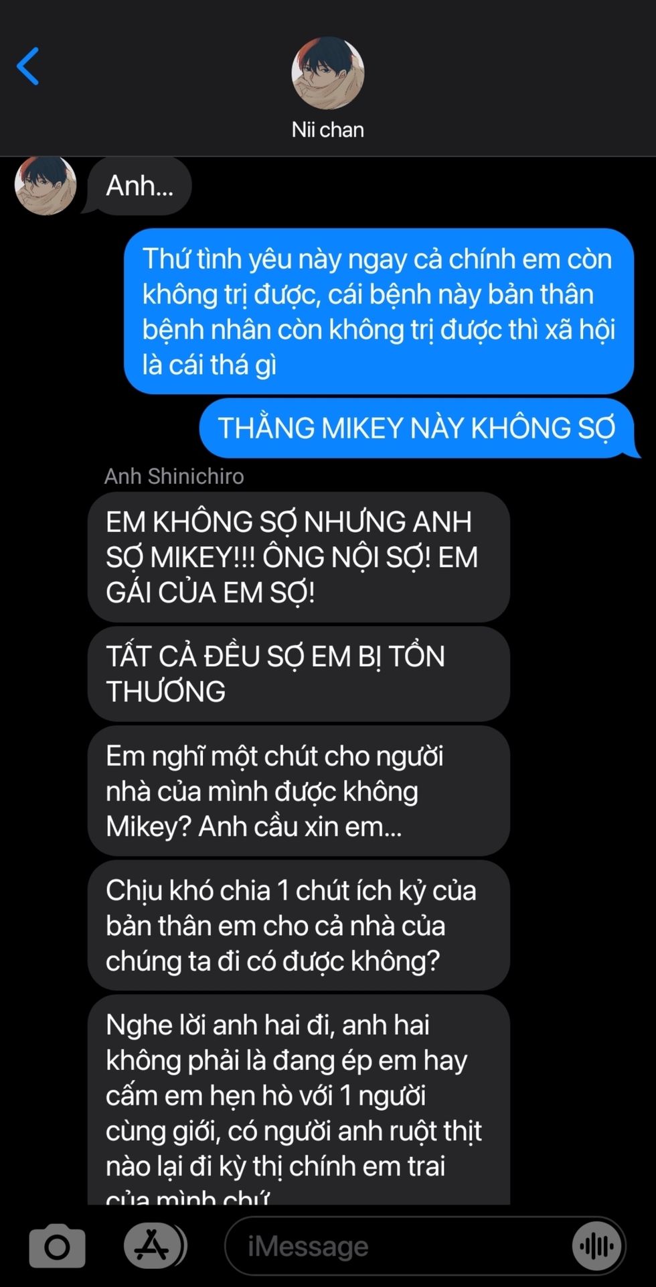Tap the 'Anh Shinichiro' sender label
Viewport: 656px width, 1287px height.
click(174, 476)
